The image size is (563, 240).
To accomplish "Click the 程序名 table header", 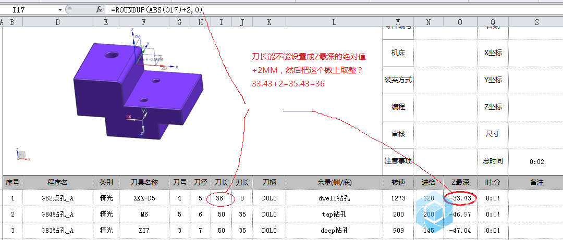I will [x=57, y=183].
